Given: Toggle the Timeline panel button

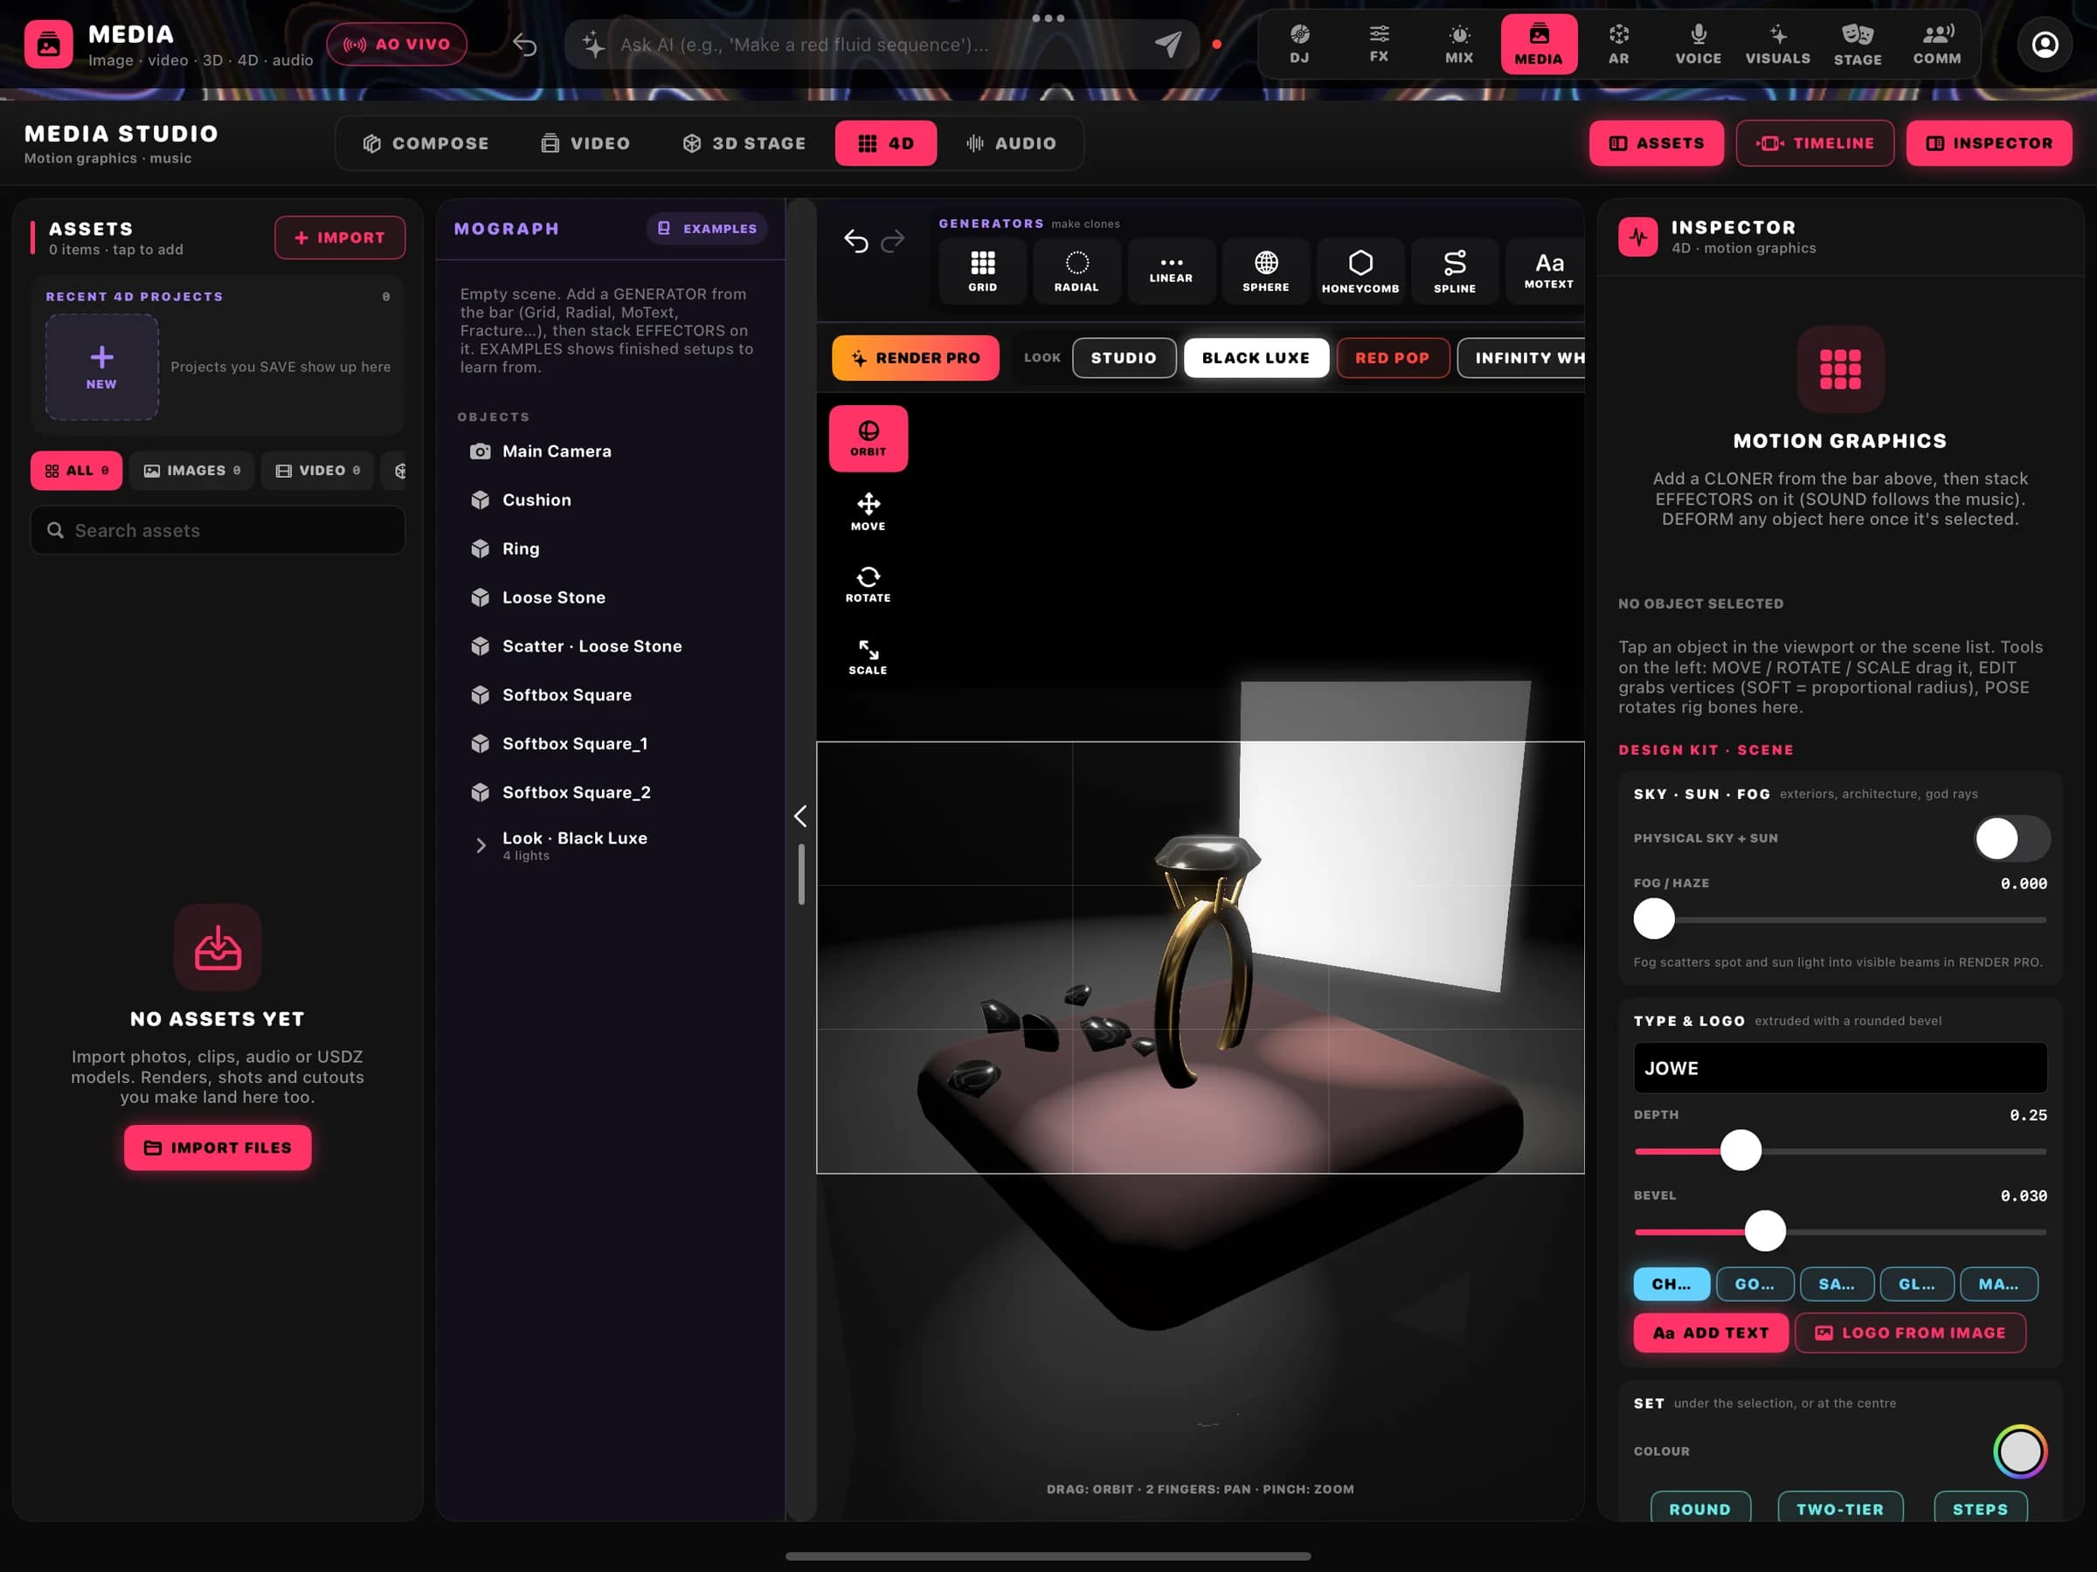Looking at the screenshot, I should 1815,143.
